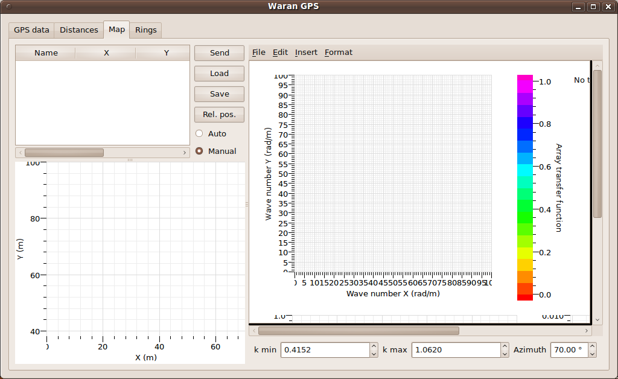Click the Send button
The image size is (618, 379).
pyautogui.click(x=219, y=53)
